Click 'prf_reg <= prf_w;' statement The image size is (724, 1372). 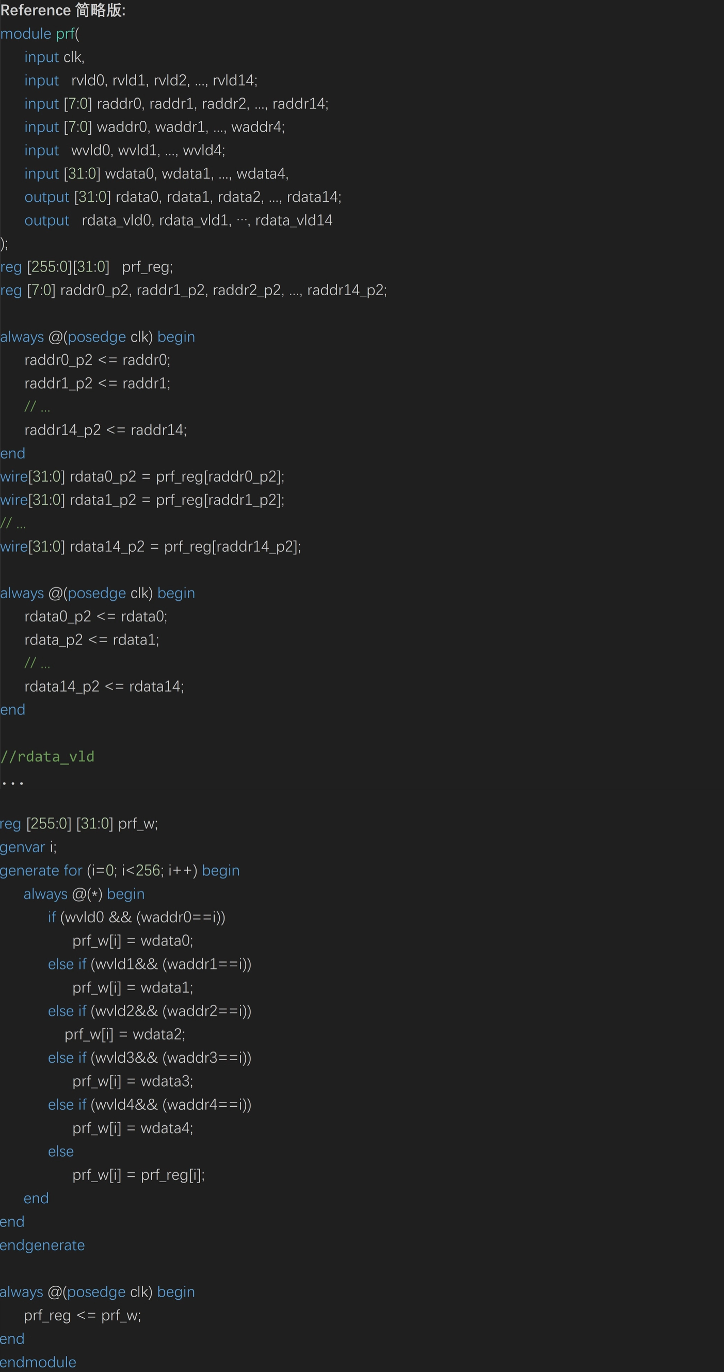point(83,1316)
